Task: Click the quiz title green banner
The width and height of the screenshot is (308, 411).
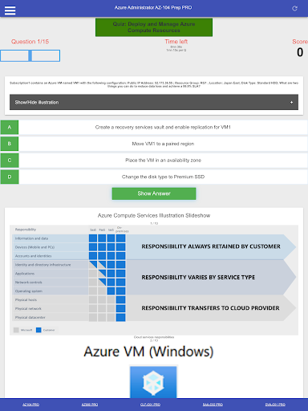Action: point(154,27)
